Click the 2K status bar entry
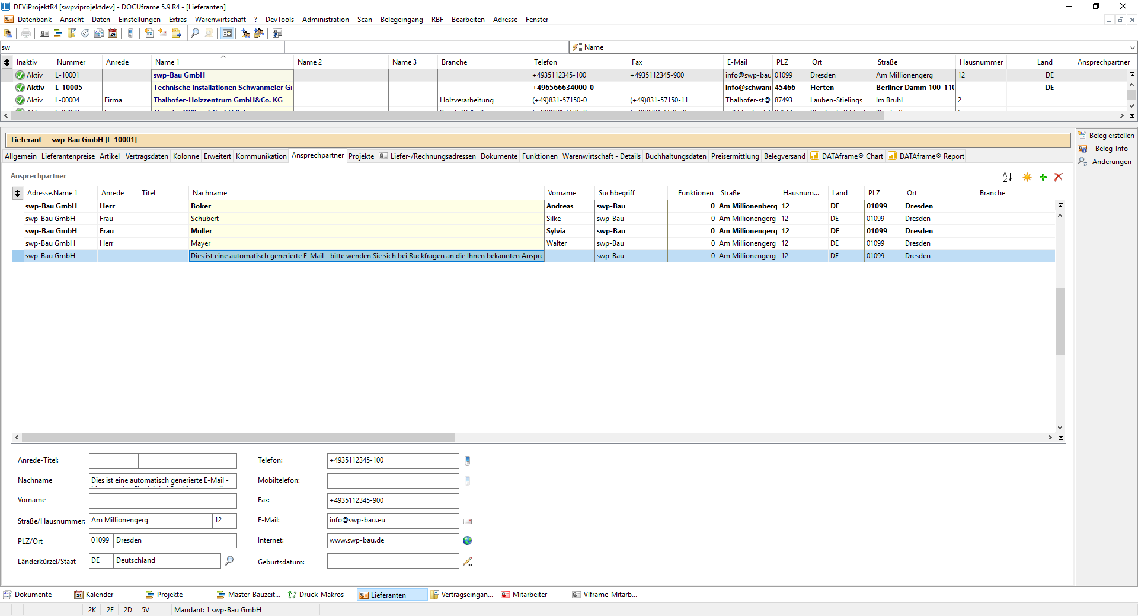Image resolution: width=1138 pixels, height=616 pixels. point(92,610)
